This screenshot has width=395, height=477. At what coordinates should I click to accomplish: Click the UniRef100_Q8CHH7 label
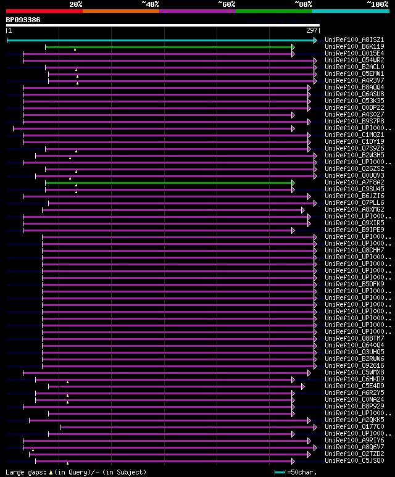(354, 250)
